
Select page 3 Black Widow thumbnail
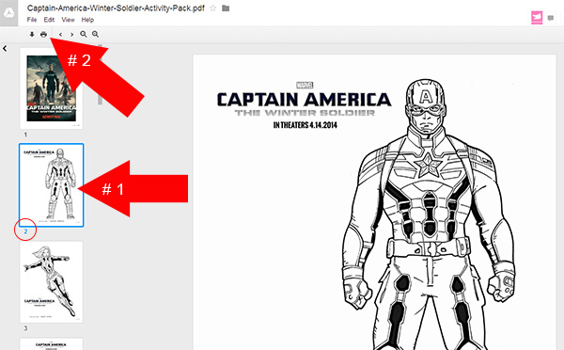click(52, 282)
